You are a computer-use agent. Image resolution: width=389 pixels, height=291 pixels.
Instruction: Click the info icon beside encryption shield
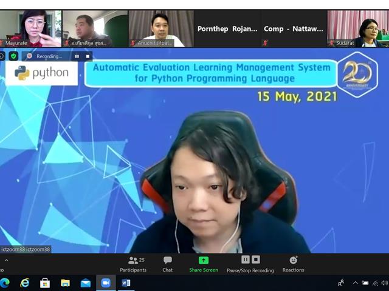(2, 56)
